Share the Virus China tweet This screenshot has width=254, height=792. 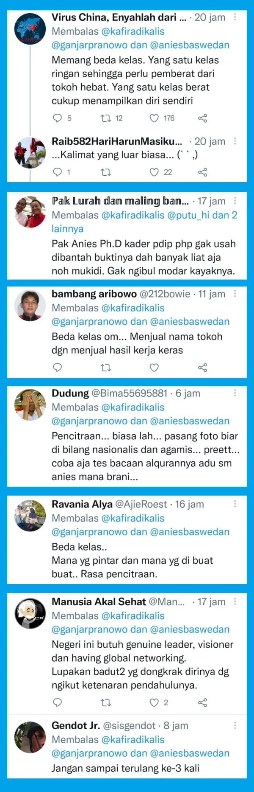[x=203, y=118]
